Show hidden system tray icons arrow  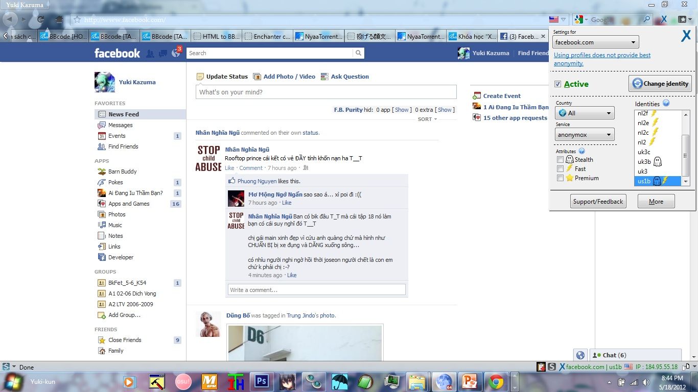click(x=609, y=382)
